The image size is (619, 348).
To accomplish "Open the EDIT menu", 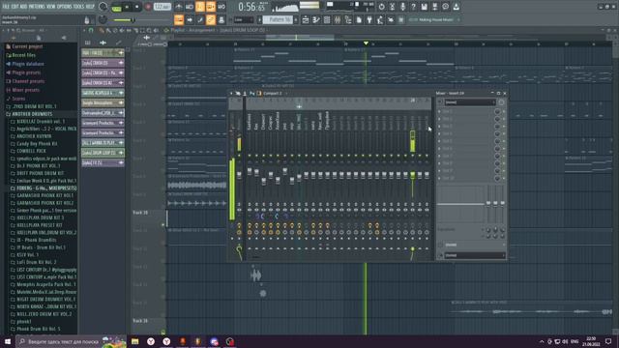I will tap(15, 7).
